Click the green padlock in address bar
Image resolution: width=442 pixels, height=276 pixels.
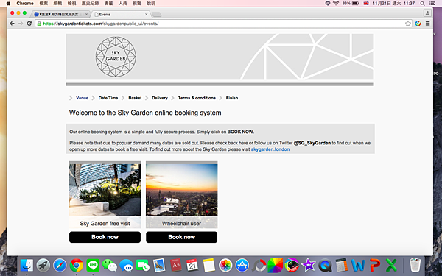click(39, 24)
